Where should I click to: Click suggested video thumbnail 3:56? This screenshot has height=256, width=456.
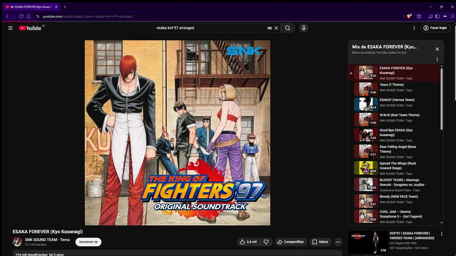[368, 242]
